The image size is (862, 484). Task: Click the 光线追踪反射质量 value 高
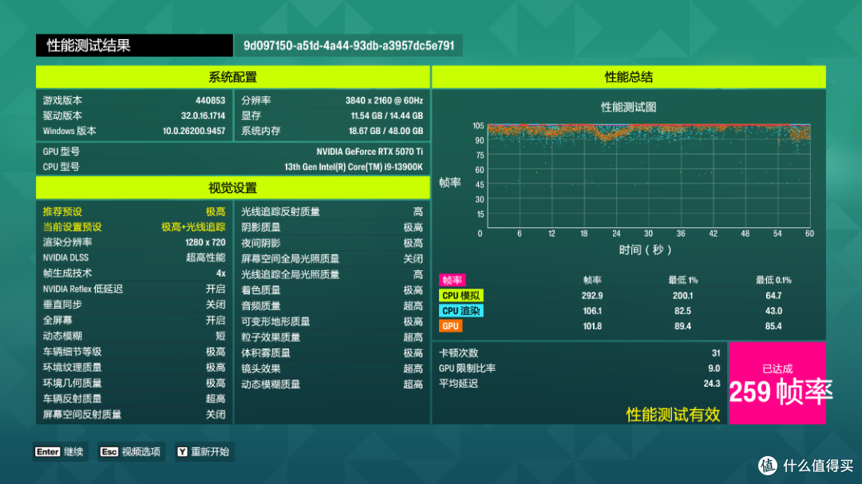pos(417,211)
